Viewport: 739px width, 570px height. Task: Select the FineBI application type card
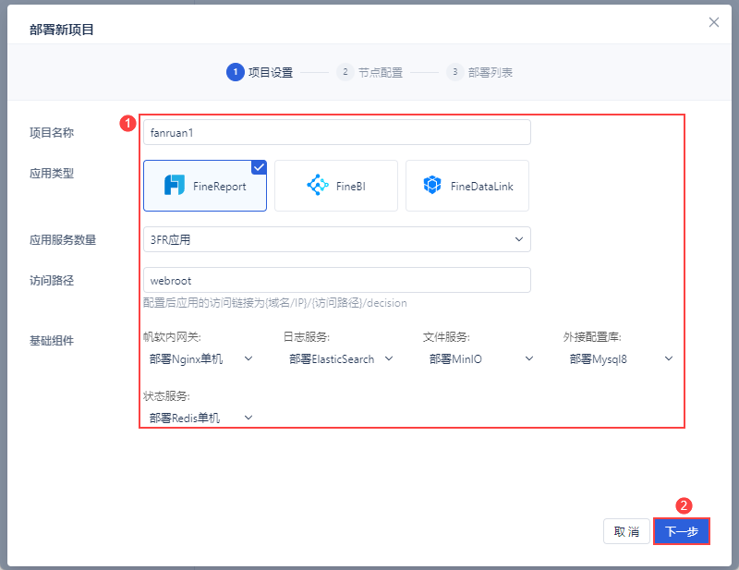(x=336, y=186)
